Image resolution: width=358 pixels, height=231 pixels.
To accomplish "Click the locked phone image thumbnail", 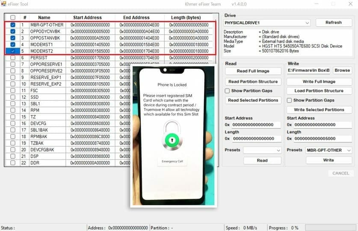I will pyautogui.click(x=174, y=135).
